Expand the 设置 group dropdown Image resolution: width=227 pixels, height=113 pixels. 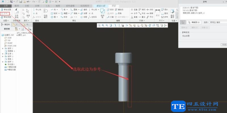[x=6, y=20]
